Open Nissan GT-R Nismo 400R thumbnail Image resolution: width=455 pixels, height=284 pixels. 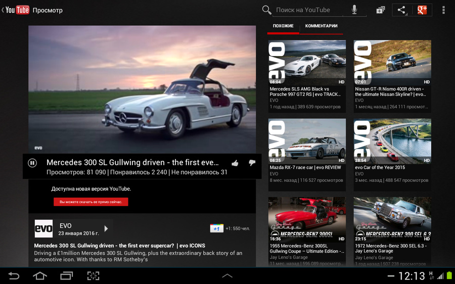[x=392, y=62]
